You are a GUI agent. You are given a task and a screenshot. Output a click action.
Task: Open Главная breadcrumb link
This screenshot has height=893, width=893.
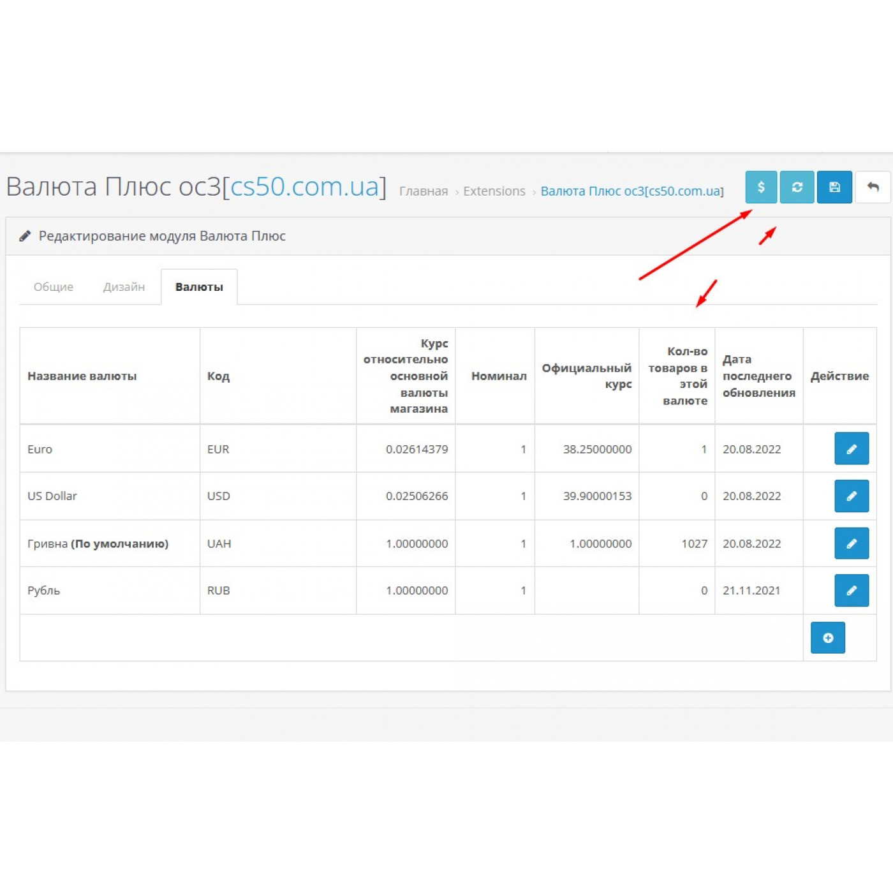point(424,191)
